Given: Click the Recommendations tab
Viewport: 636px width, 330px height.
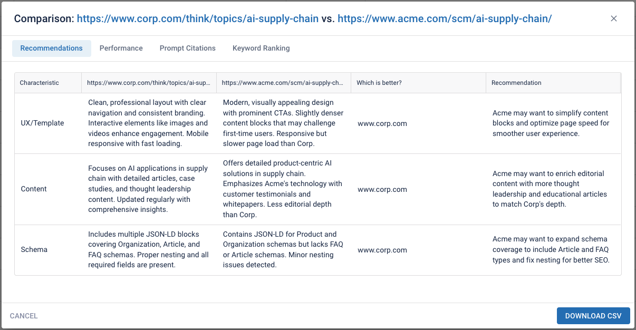Looking at the screenshot, I should 51,48.
